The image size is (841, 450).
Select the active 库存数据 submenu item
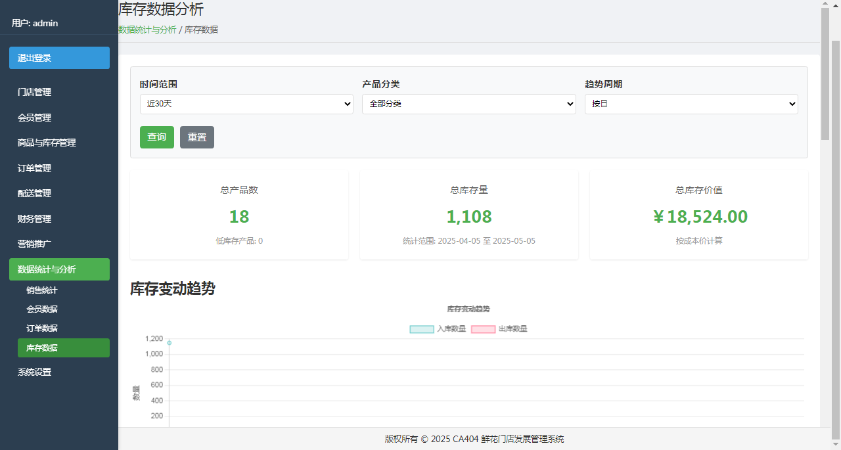pos(64,348)
